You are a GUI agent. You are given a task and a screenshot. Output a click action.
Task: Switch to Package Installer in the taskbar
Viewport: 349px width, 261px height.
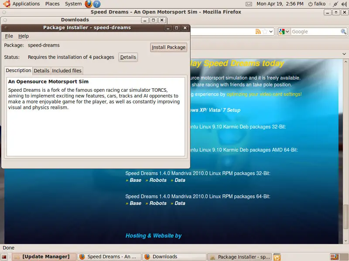pyautogui.click(x=240, y=257)
